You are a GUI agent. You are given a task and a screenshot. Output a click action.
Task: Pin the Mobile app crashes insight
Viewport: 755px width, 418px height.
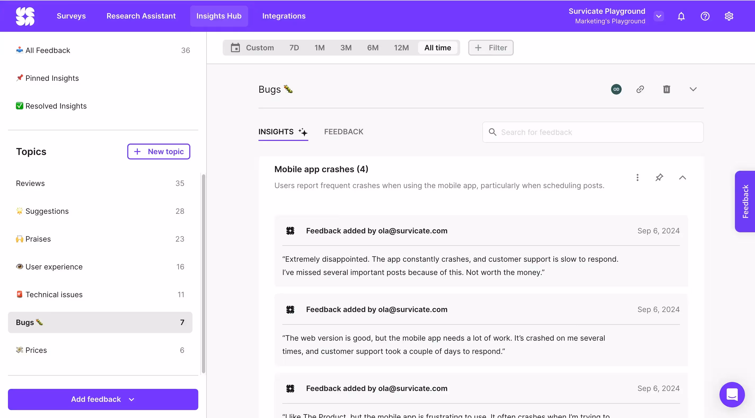[659, 177]
